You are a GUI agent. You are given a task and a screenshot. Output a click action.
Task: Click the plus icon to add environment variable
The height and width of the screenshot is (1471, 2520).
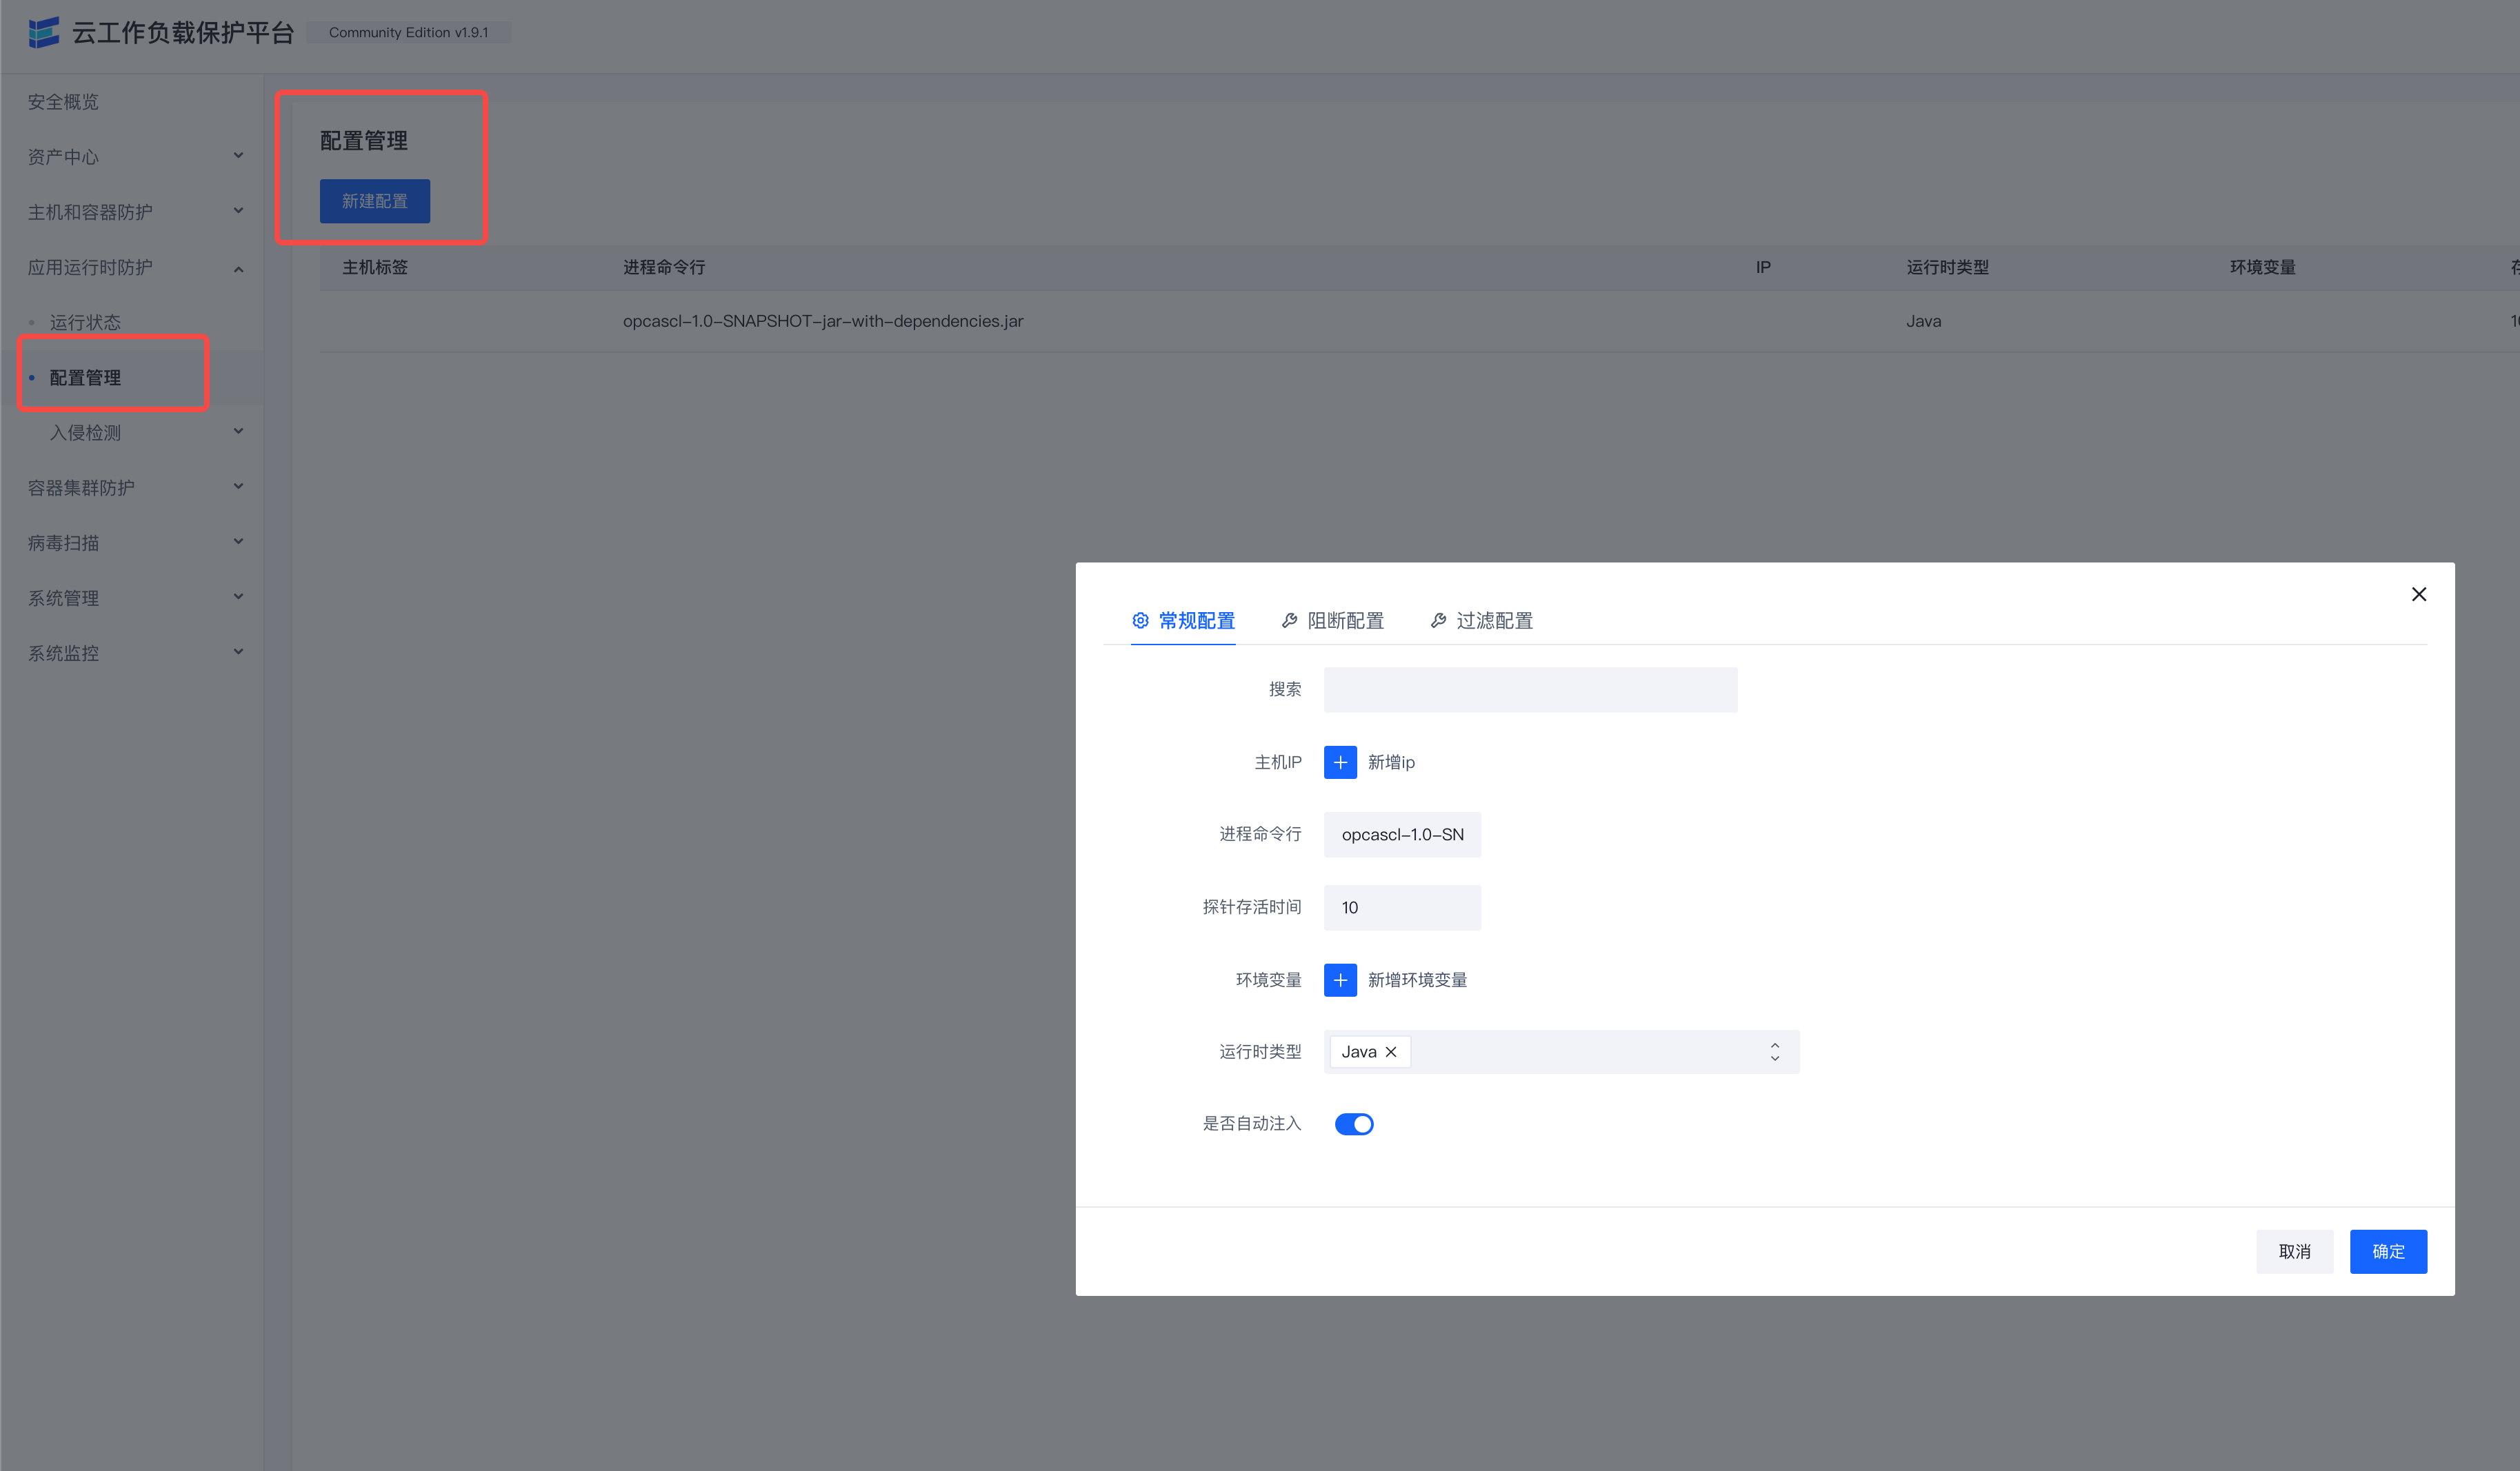1340,980
